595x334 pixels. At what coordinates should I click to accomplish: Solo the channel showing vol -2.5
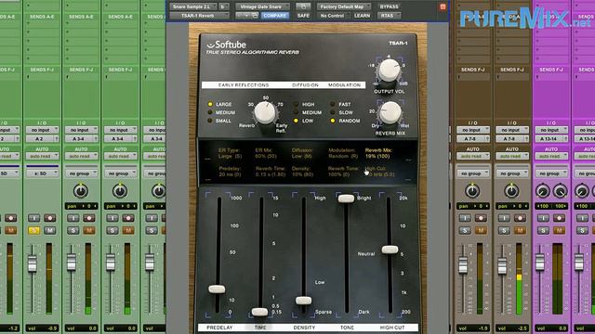(x=504, y=230)
